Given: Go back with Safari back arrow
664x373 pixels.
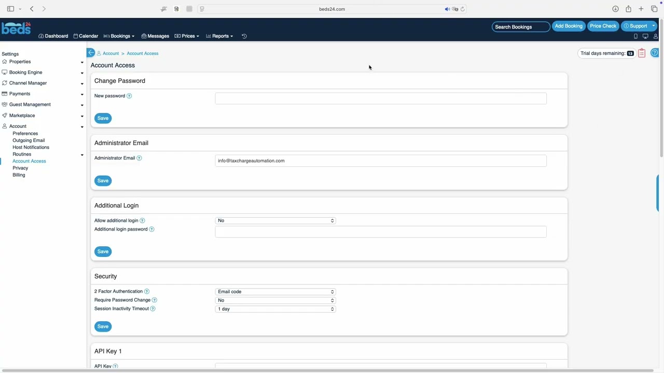Looking at the screenshot, I should pyautogui.click(x=32, y=9).
